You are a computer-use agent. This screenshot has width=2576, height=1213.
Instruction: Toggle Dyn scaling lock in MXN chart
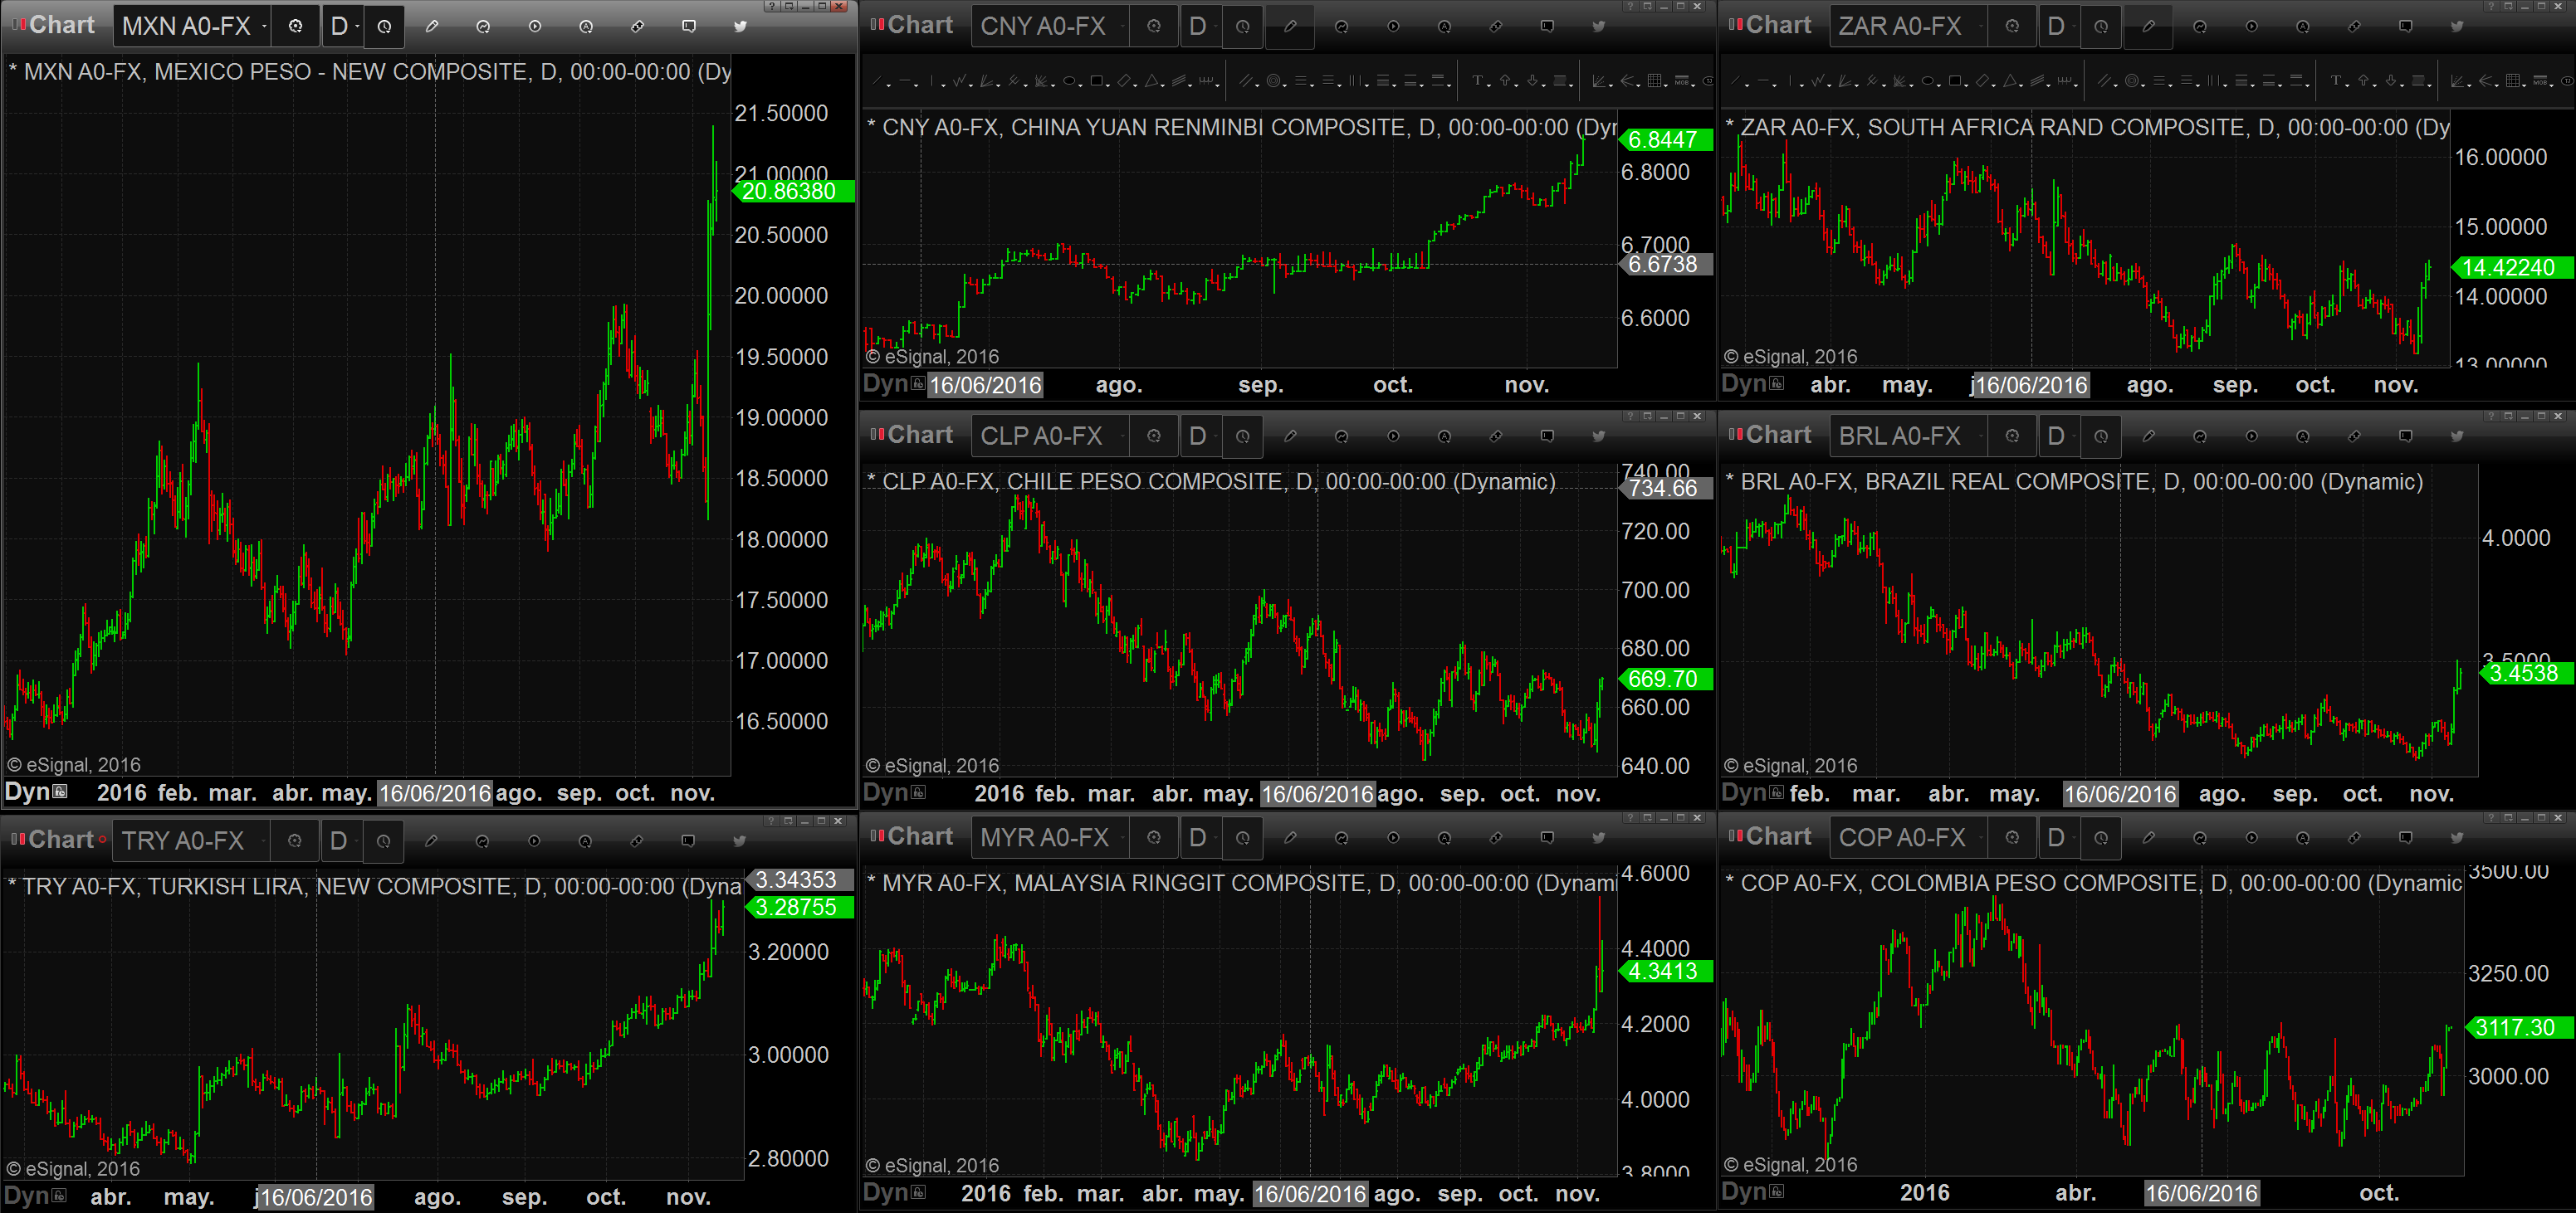point(61,792)
